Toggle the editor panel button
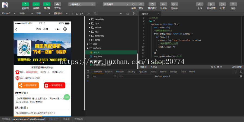This screenshot has width=244, height=122. coord(36,4)
